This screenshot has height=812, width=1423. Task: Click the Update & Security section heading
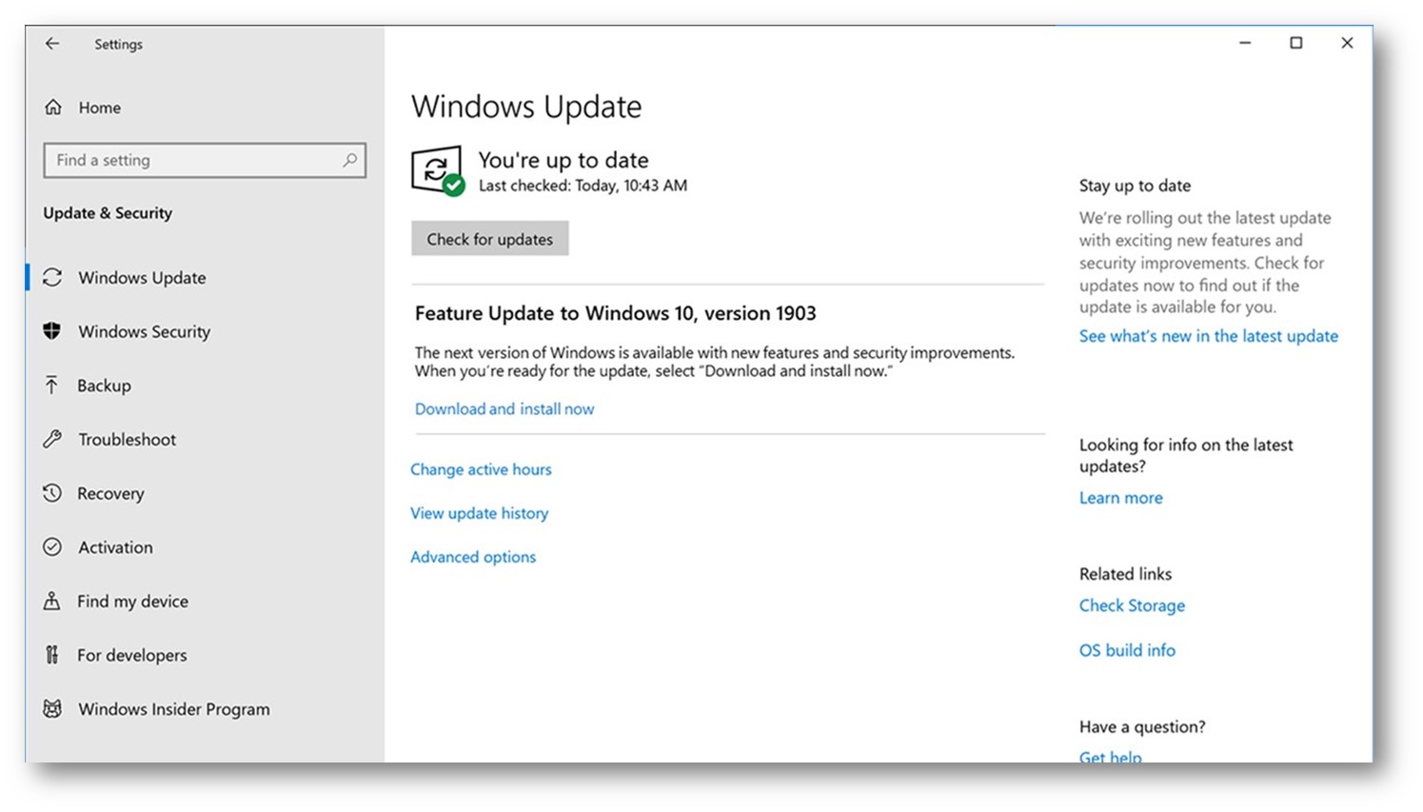(x=108, y=213)
